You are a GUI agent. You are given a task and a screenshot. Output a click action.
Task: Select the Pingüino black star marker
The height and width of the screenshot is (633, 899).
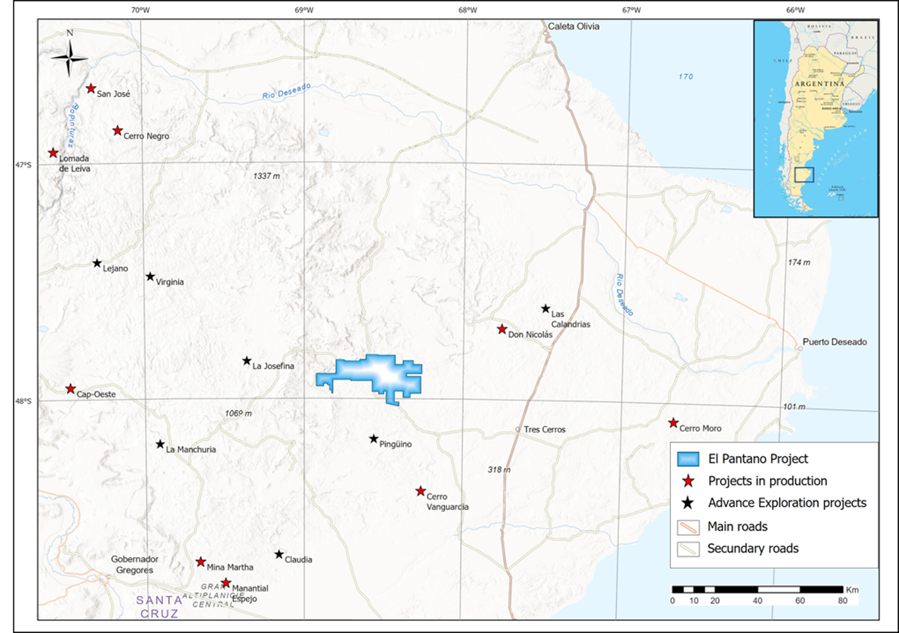pos(374,439)
